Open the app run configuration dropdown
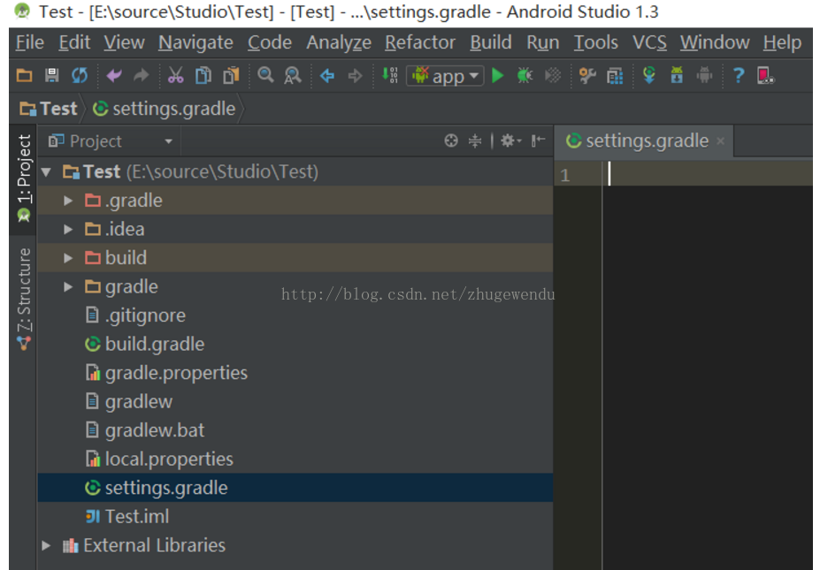Screen dimensions: 820x570 (445, 76)
